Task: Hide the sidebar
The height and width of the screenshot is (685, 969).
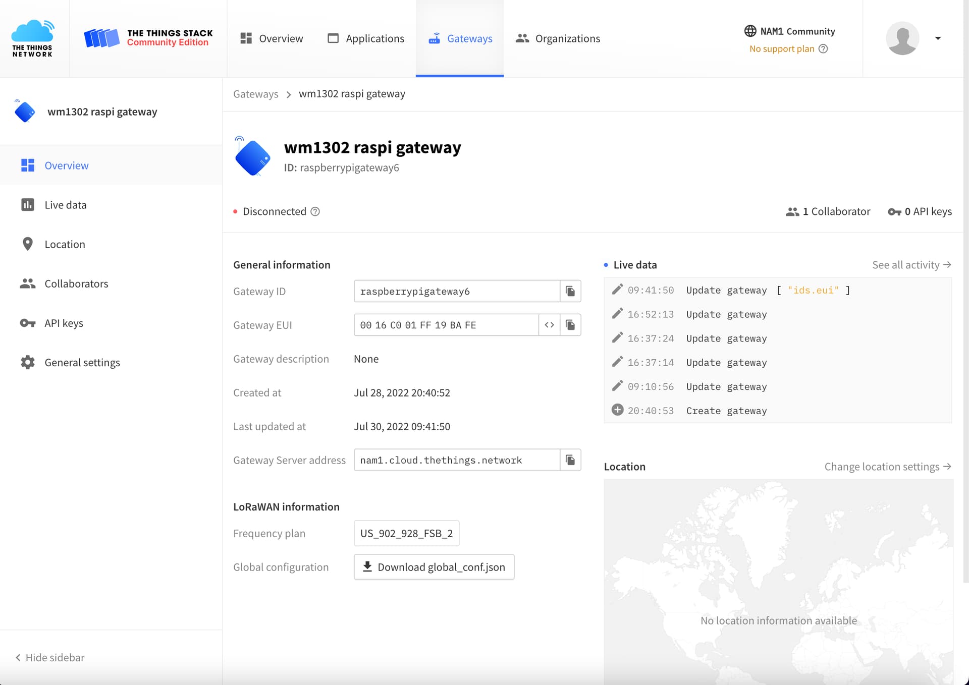Action: click(49, 657)
